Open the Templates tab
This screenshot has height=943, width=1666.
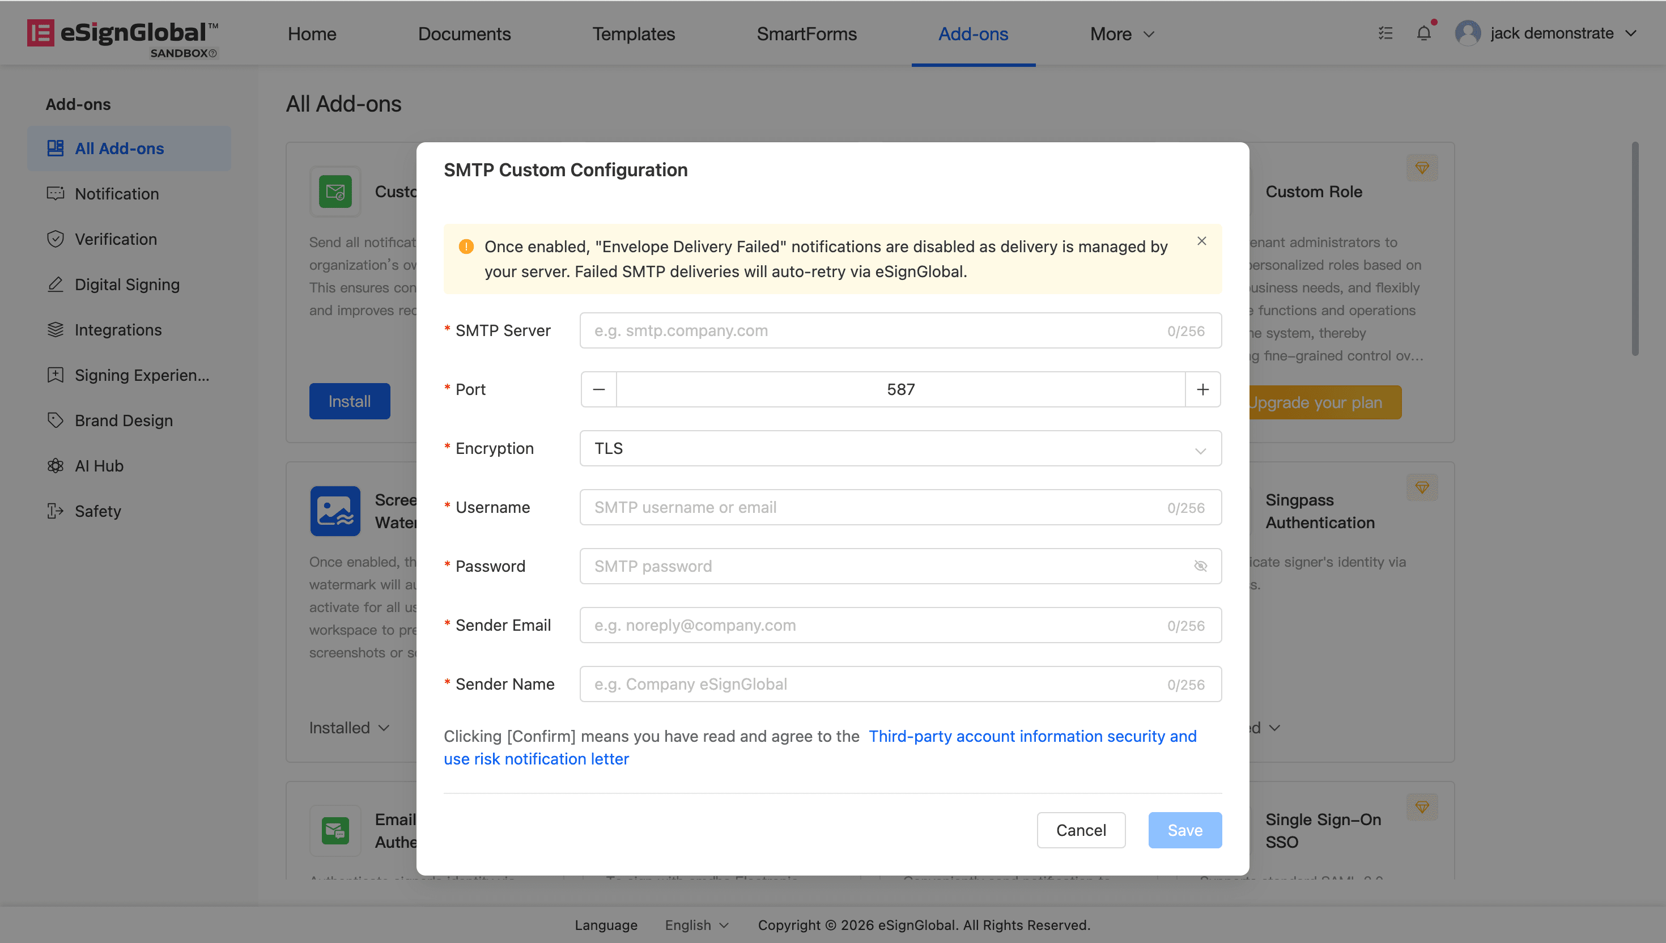click(x=634, y=33)
